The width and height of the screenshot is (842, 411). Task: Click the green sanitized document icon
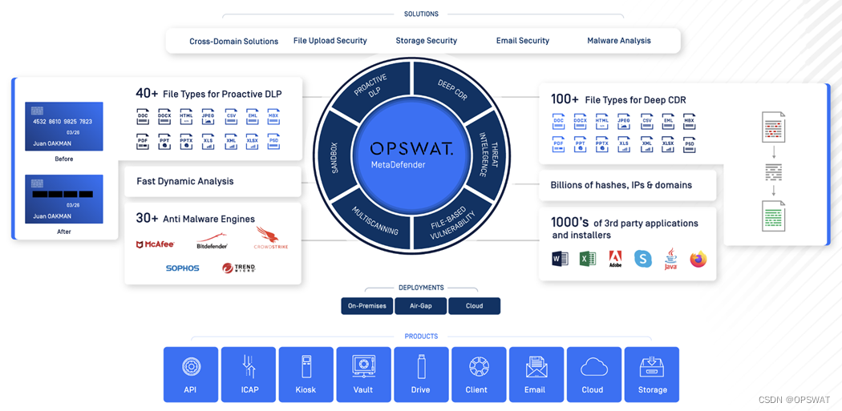[x=774, y=216]
